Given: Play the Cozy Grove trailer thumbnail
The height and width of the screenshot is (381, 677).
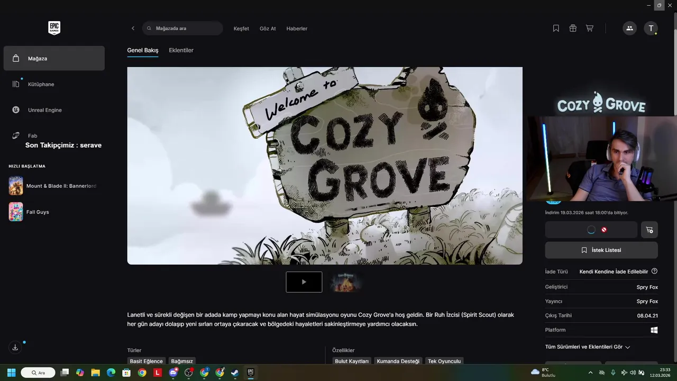Looking at the screenshot, I should pos(304,282).
